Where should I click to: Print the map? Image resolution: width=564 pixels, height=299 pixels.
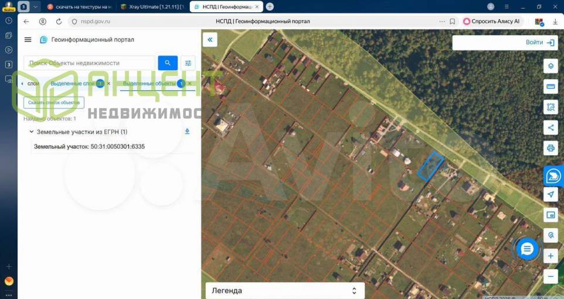pyautogui.click(x=551, y=147)
